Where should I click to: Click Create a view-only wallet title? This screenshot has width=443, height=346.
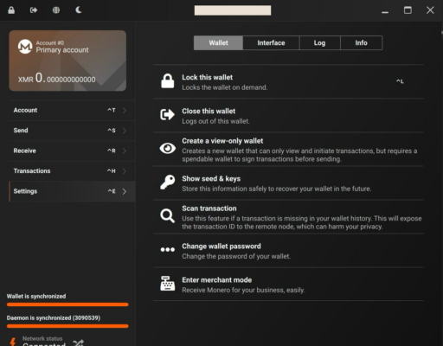coord(222,141)
